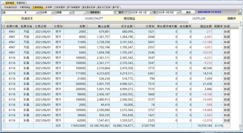This screenshot has height=133, width=243.
Task: Click the 投資成本 value 18,080,734,877 in summary
Action: (93, 19)
